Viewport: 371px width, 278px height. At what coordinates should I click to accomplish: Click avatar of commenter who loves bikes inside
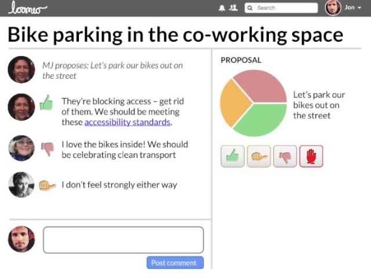point(21,148)
